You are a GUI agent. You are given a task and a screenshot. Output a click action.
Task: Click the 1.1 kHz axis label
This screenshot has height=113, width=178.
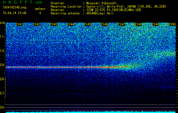(2, 37)
